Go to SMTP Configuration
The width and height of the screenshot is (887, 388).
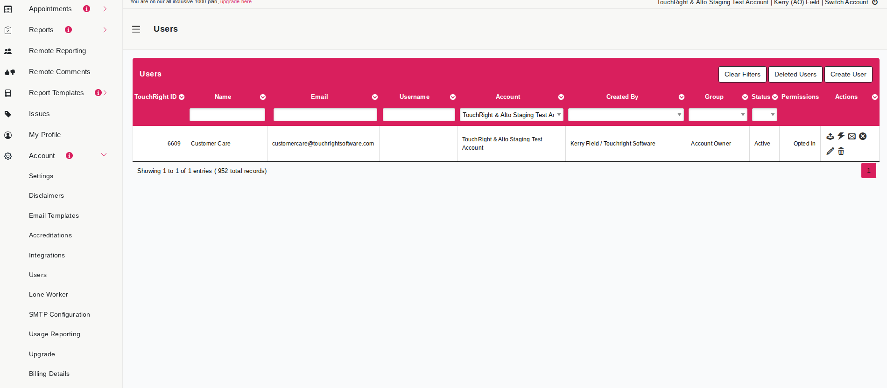(59, 314)
